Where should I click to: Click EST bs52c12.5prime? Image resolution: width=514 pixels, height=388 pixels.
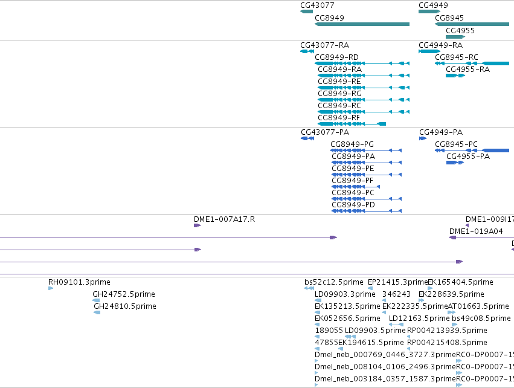click(333, 282)
